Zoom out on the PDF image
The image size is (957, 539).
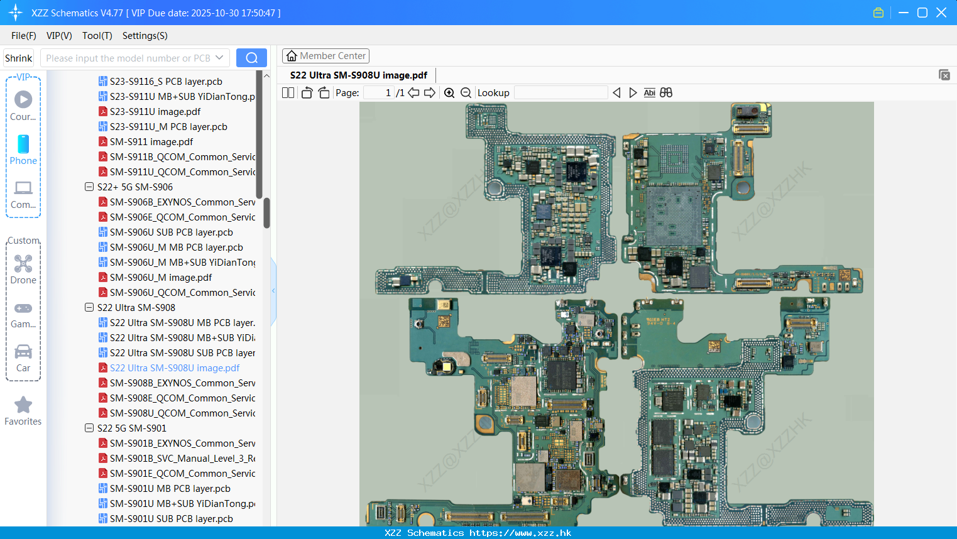click(x=466, y=92)
